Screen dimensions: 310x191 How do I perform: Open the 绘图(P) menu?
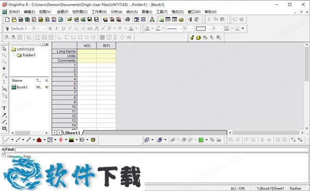[63, 12]
